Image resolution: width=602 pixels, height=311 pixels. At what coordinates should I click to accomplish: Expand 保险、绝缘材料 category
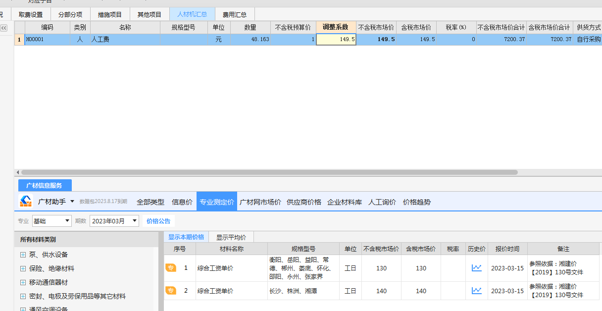[23, 268]
